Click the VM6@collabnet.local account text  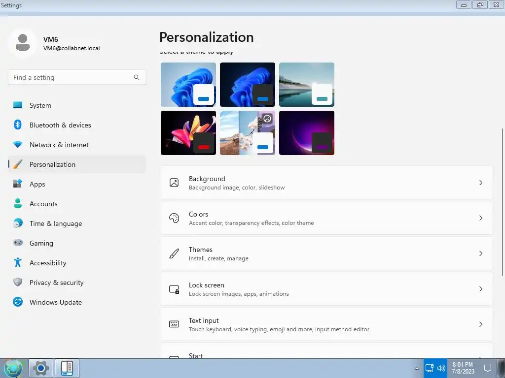72,48
